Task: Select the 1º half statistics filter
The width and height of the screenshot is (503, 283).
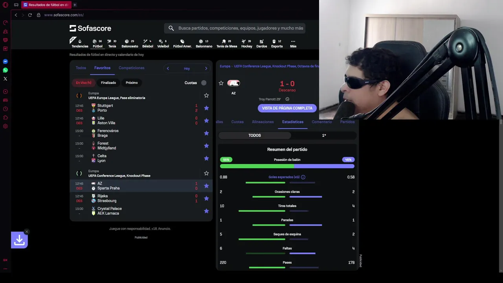Action: point(324,135)
